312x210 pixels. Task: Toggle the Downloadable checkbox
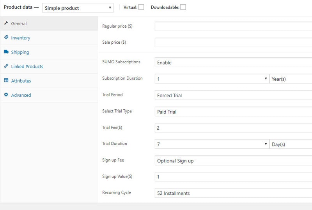[183, 7]
